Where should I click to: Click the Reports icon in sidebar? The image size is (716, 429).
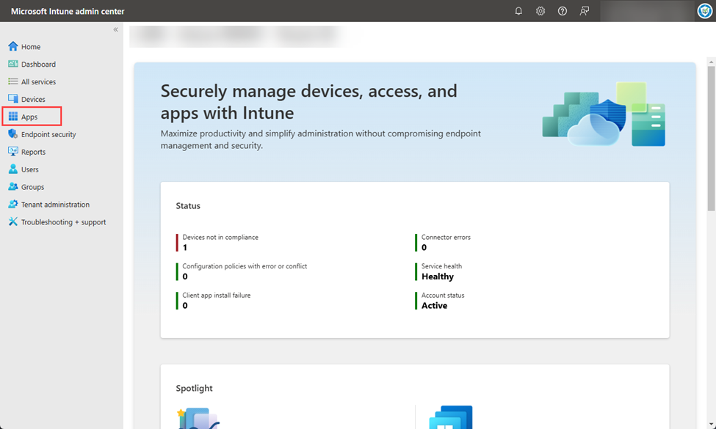(13, 152)
